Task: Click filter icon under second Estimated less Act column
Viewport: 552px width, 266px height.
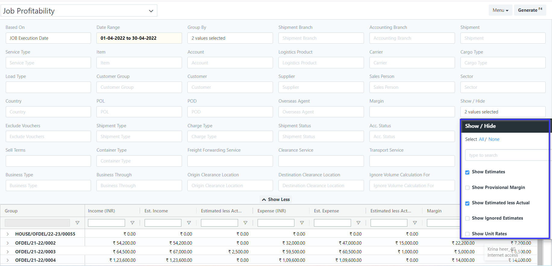Action: tap(415, 223)
